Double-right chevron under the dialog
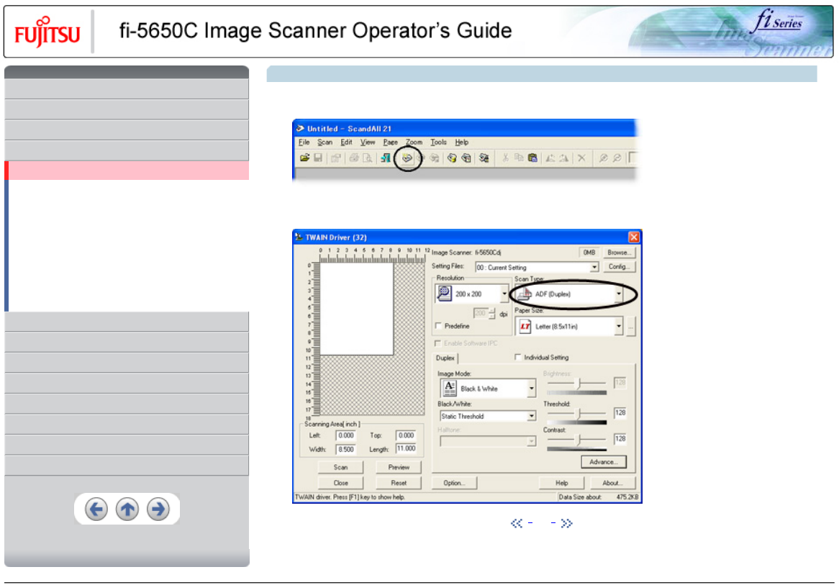 [566, 523]
